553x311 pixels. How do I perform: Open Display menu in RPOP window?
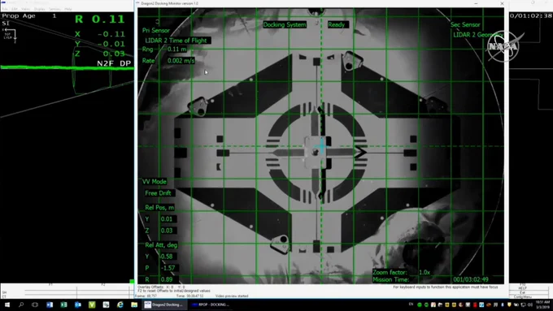pos(40,9)
